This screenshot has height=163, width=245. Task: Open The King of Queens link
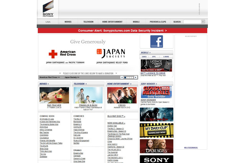tap(81, 132)
